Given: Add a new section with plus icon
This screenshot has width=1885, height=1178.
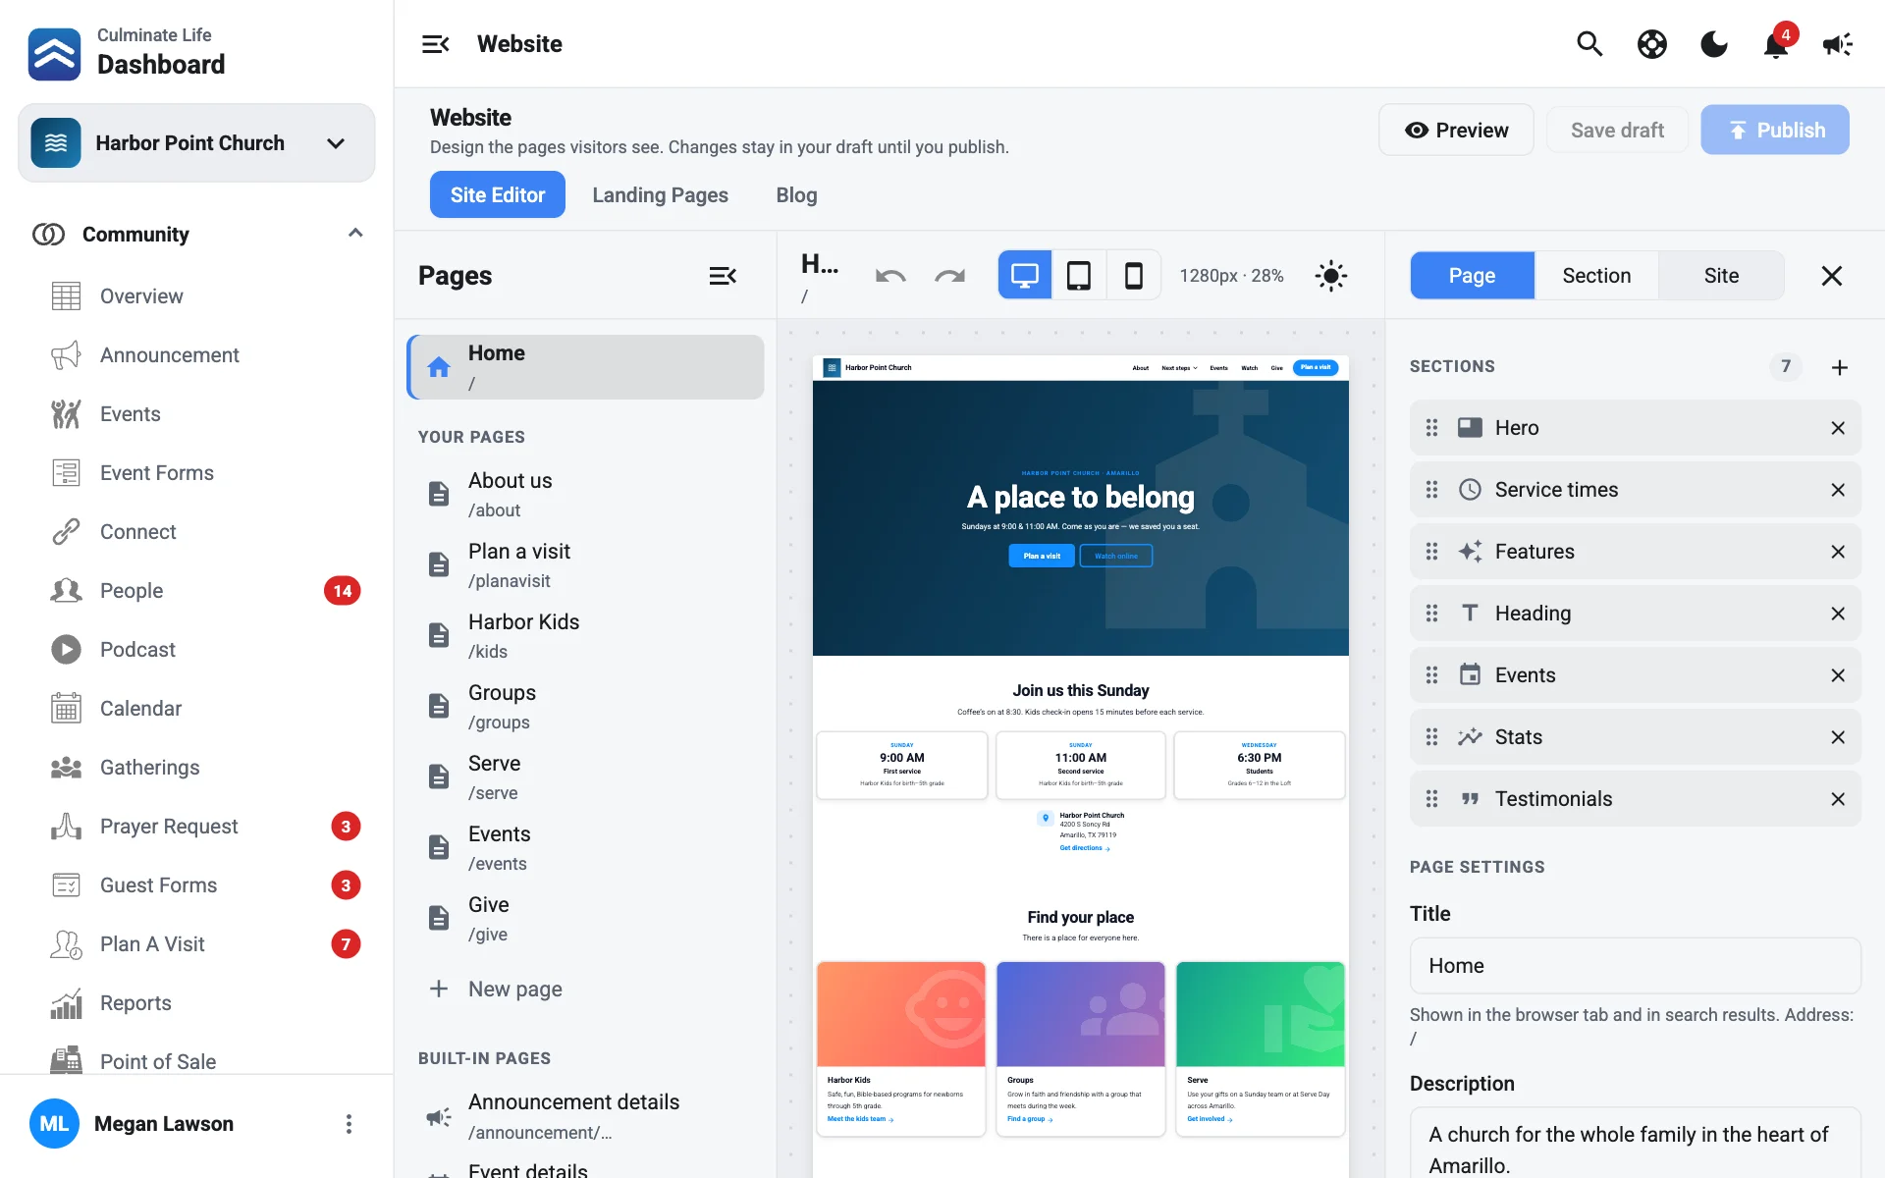Looking at the screenshot, I should [1840, 367].
